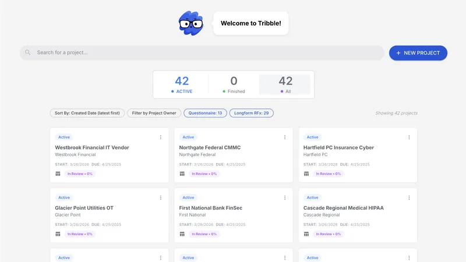The width and height of the screenshot is (466, 262).
Task: Click table icon on Glacier Point Utilities OT card
Action: [x=58, y=234]
